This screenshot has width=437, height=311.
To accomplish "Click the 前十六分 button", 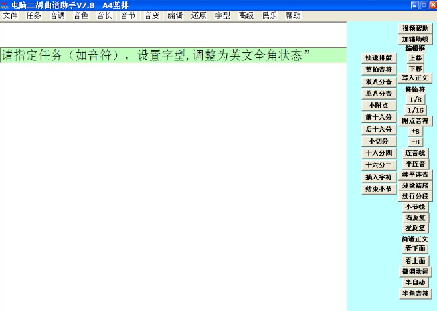I will tap(379, 118).
